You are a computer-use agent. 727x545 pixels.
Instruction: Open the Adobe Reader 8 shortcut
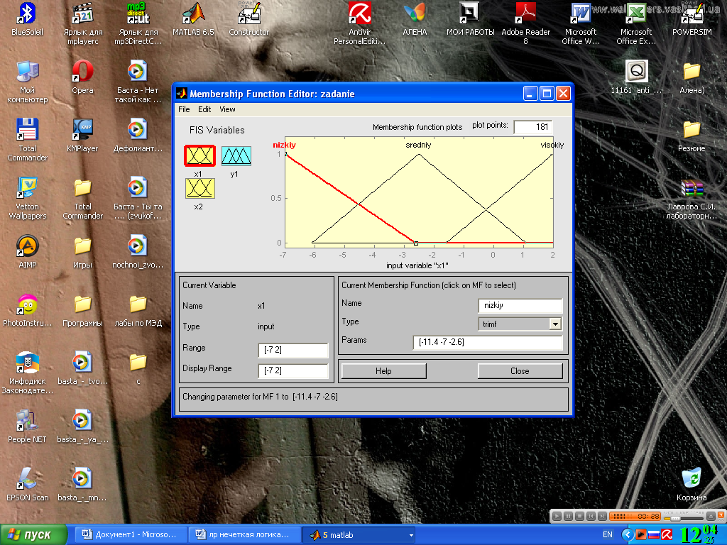(x=526, y=23)
